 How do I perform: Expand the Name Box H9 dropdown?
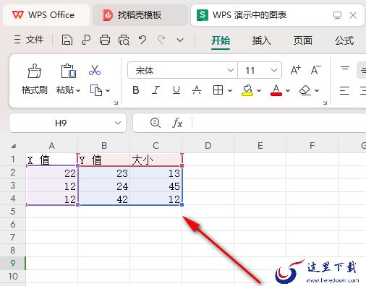(118, 123)
